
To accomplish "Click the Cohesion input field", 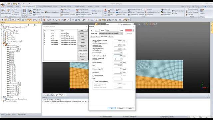I will click(118, 72).
